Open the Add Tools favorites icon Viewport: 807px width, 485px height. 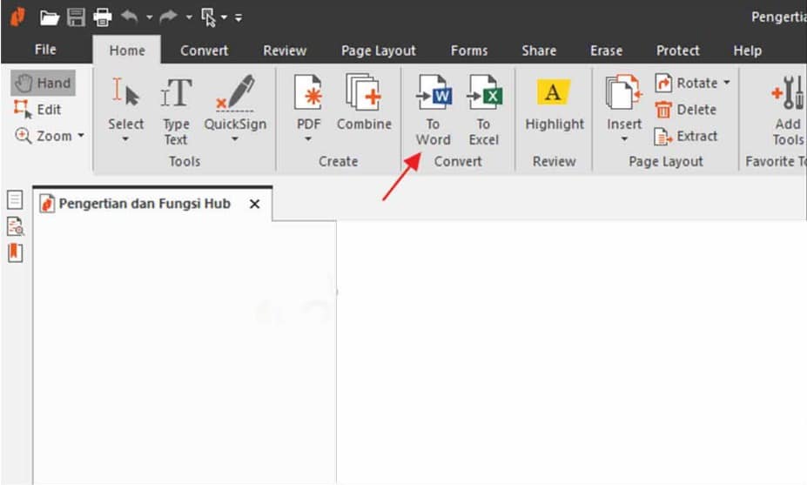[x=787, y=94]
